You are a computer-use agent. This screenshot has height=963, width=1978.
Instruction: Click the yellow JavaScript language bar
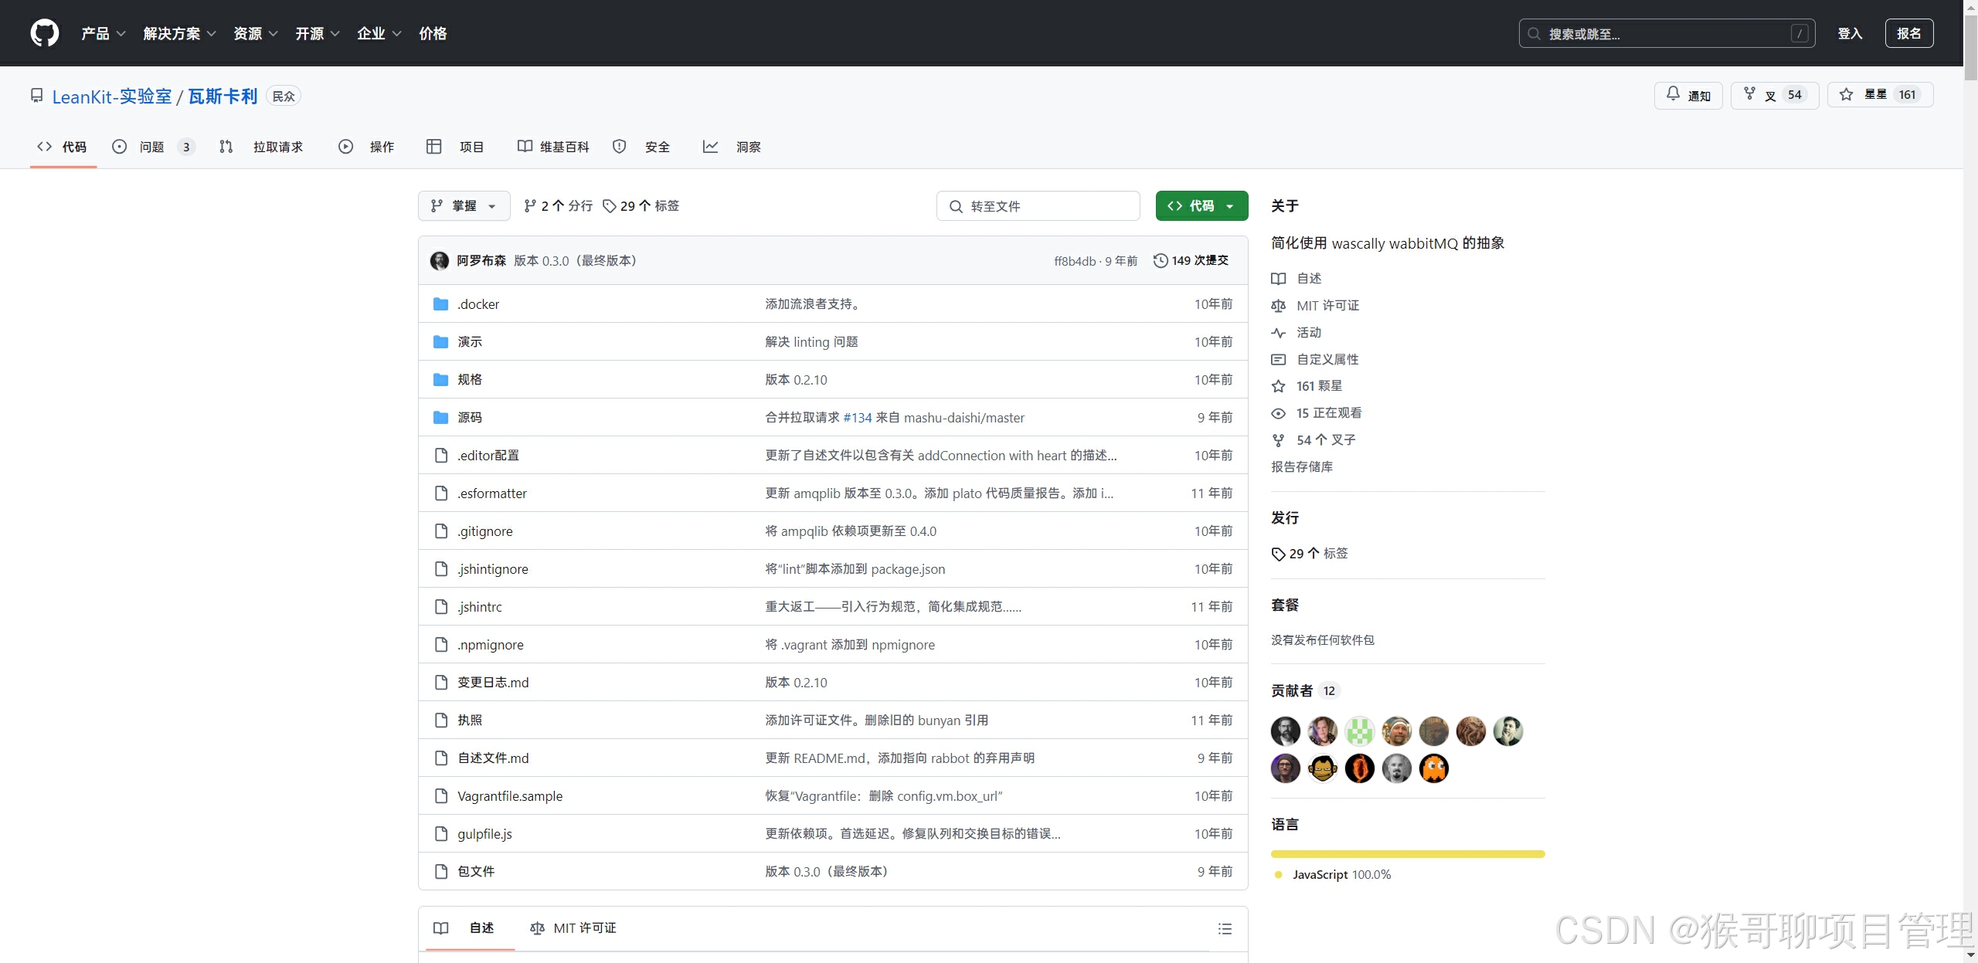[x=1407, y=854]
